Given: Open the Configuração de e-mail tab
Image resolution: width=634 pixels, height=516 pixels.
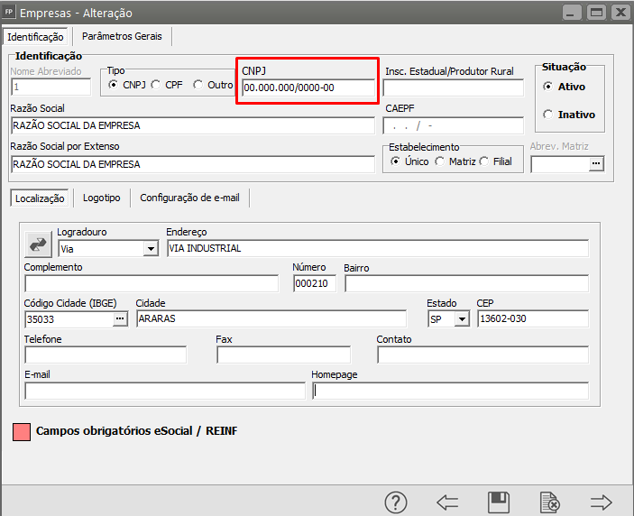Looking at the screenshot, I should pyautogui.click(x=189, y=198).
